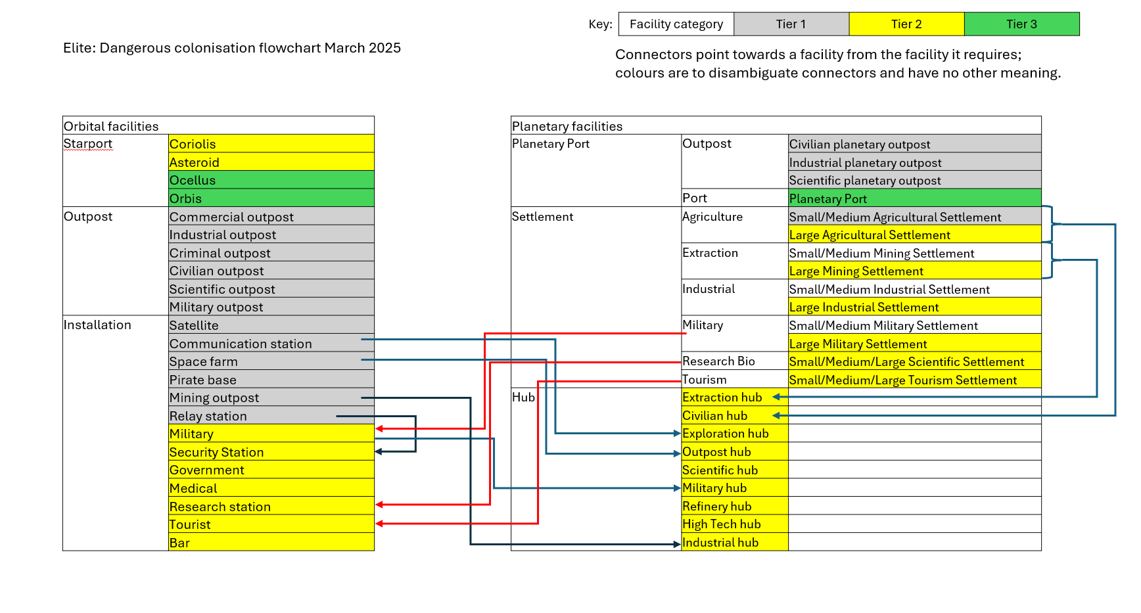Viewport: 1141px width, 613px height.
Task: Select the Criminal outpost cell
Action: coord(271,252)
